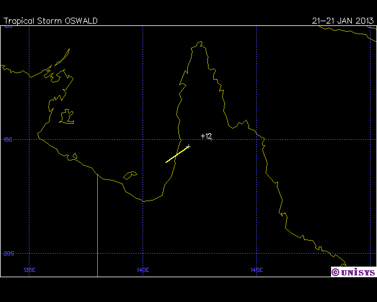Viewport: 377px width, 302px height.
Task: Click the 135E longitude label
Action: tap(29, 270)
